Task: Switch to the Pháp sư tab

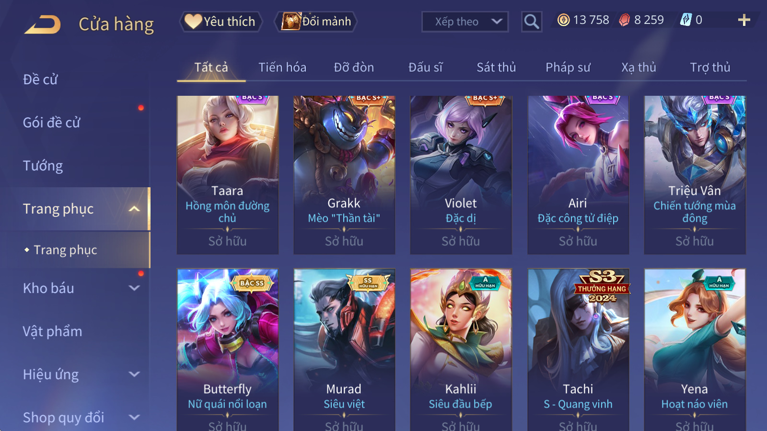Action: coord(568,68)
